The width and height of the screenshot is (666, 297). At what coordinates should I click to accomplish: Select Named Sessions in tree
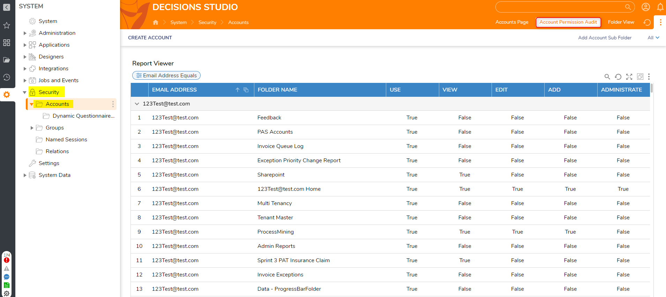66,140
